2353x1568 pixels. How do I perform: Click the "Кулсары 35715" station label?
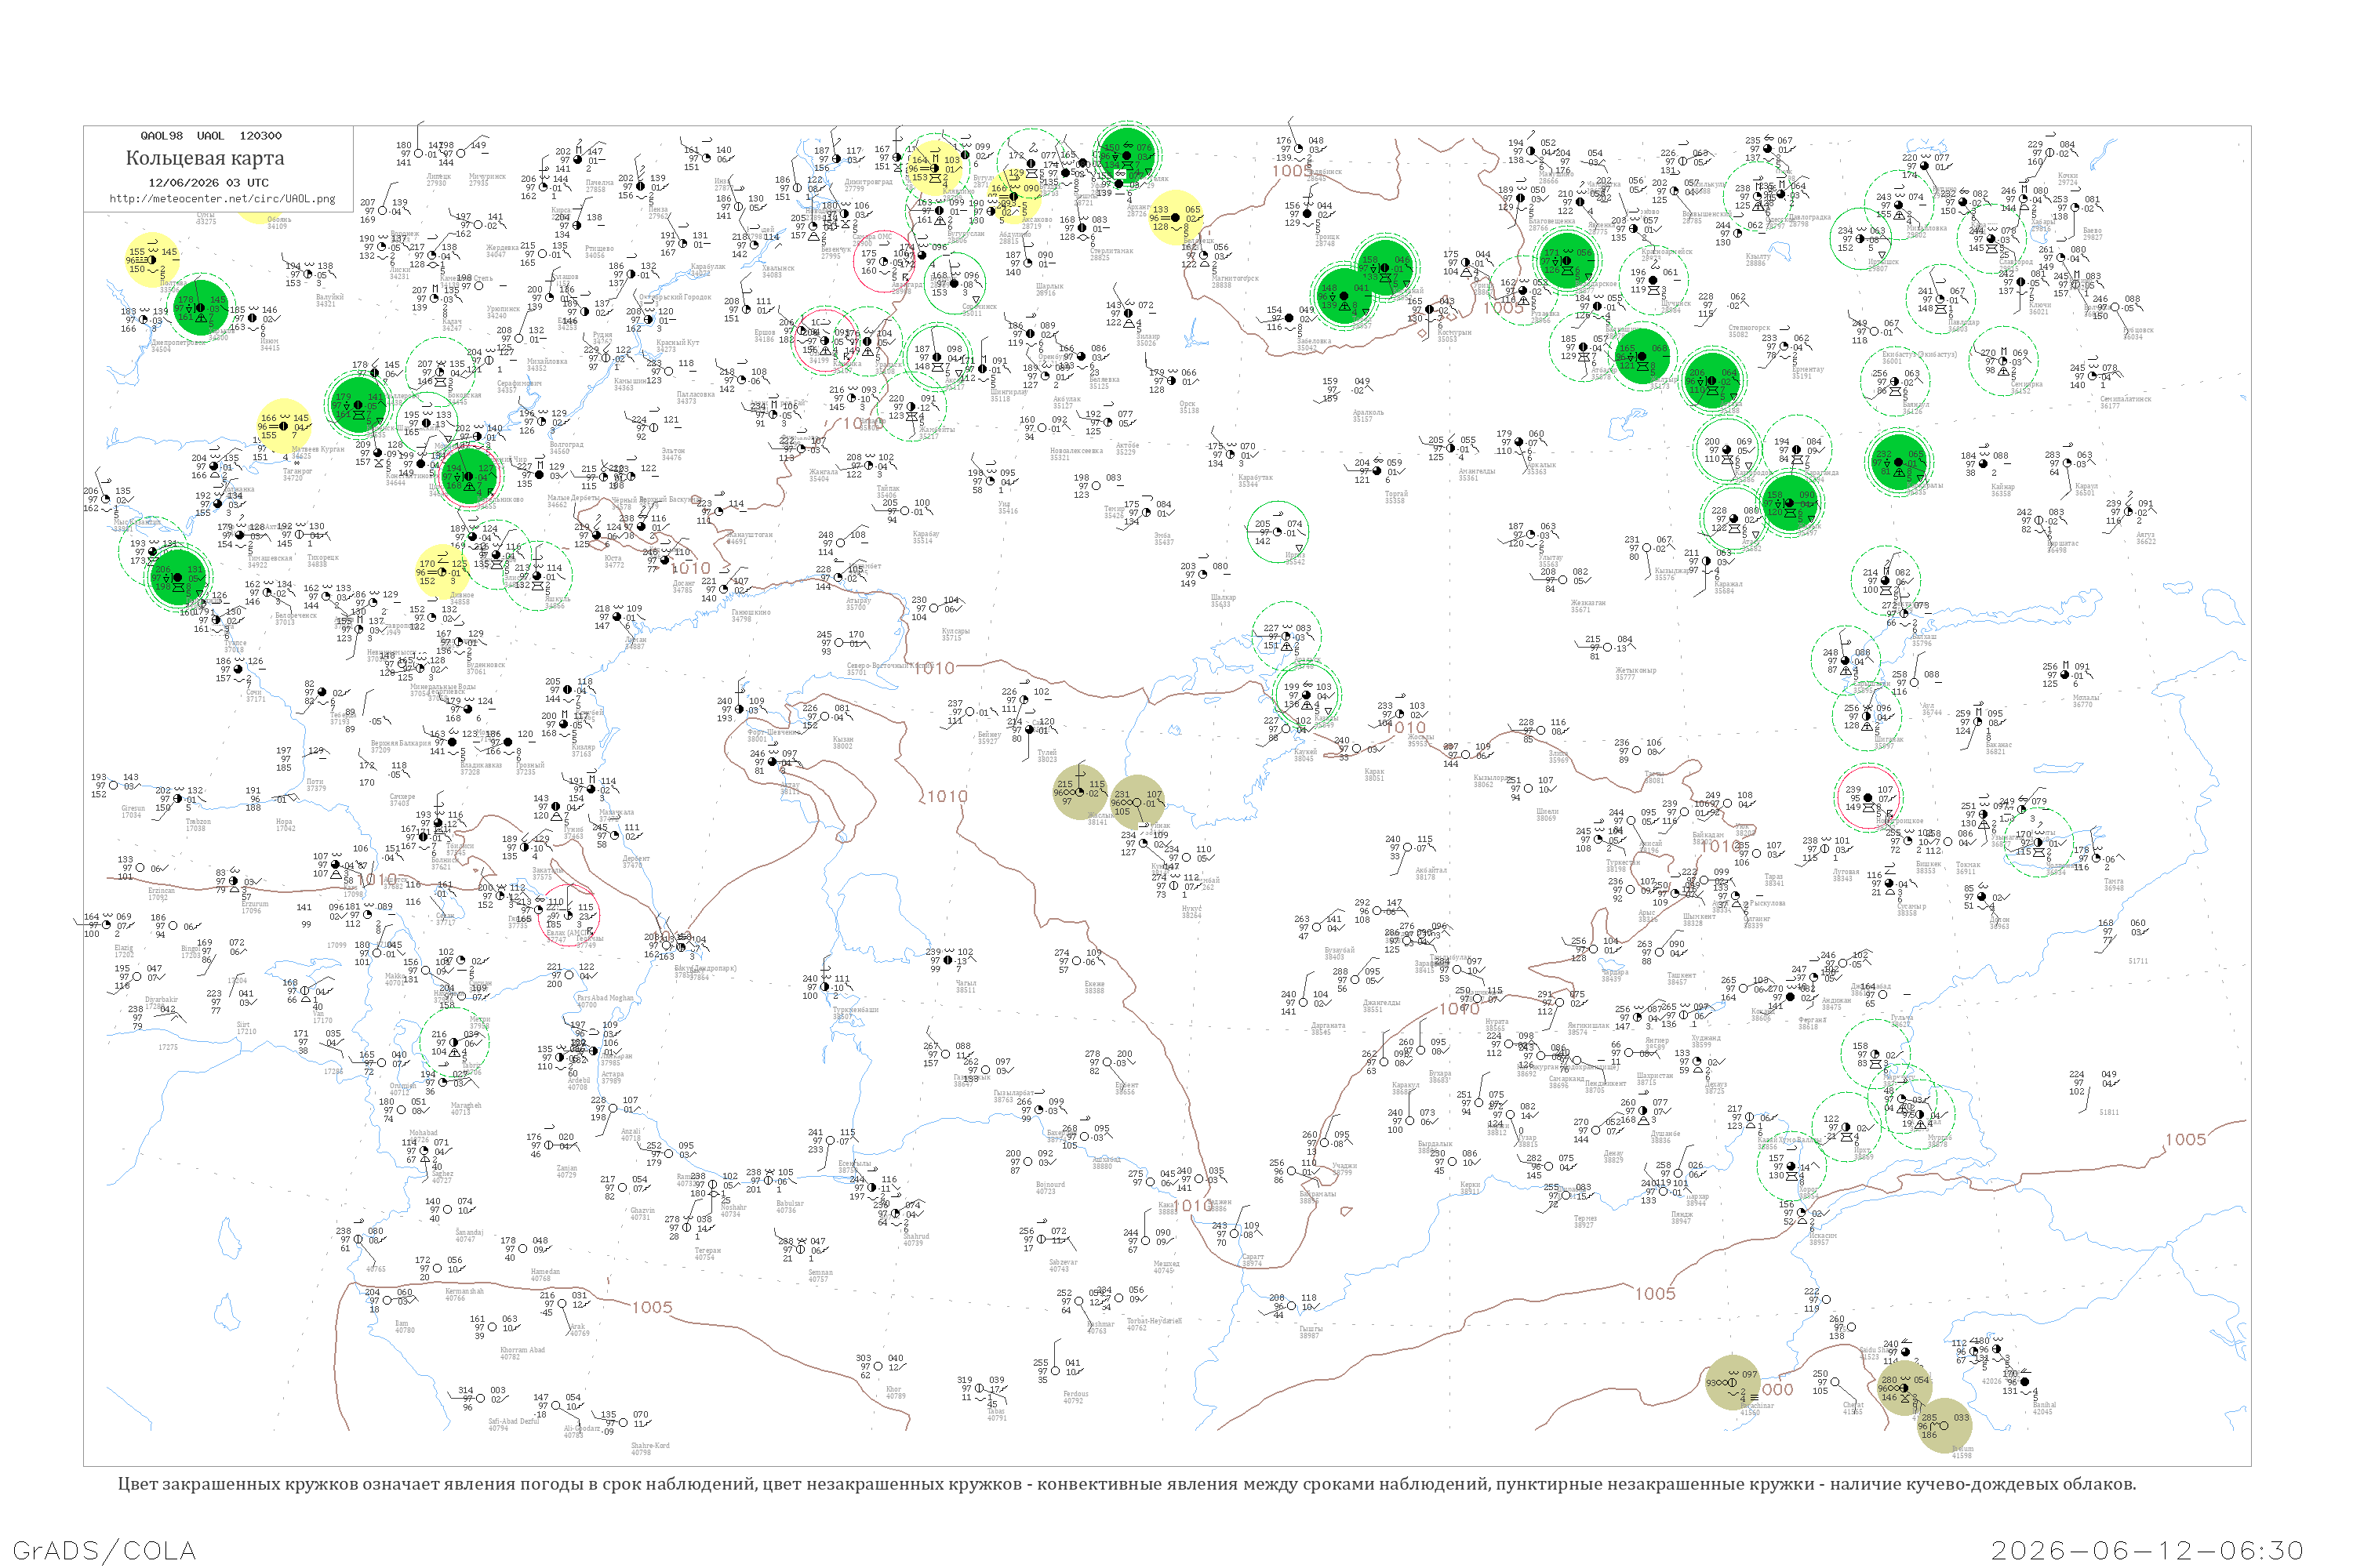coord(955,634)
